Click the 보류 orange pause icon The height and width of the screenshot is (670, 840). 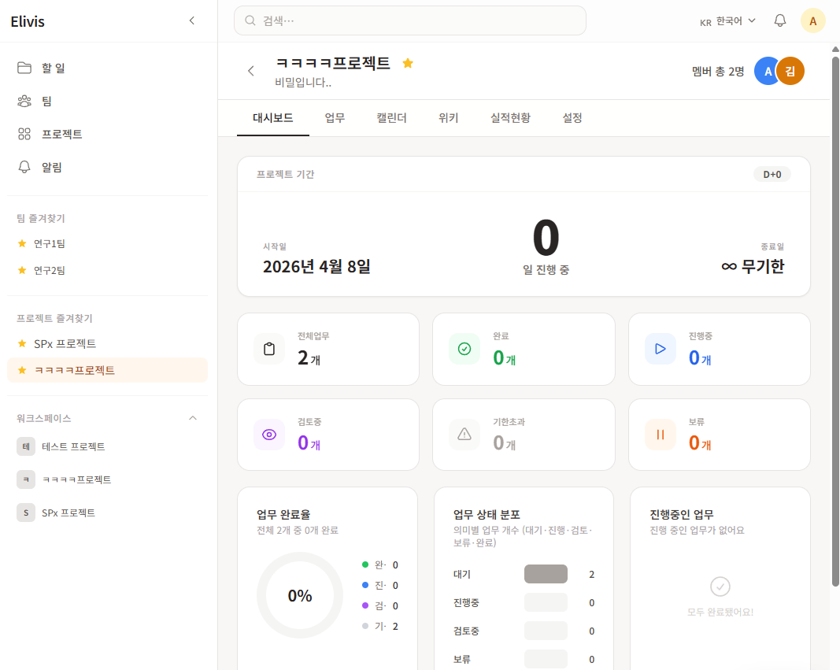pyautogui.click(x=660, y=435)
